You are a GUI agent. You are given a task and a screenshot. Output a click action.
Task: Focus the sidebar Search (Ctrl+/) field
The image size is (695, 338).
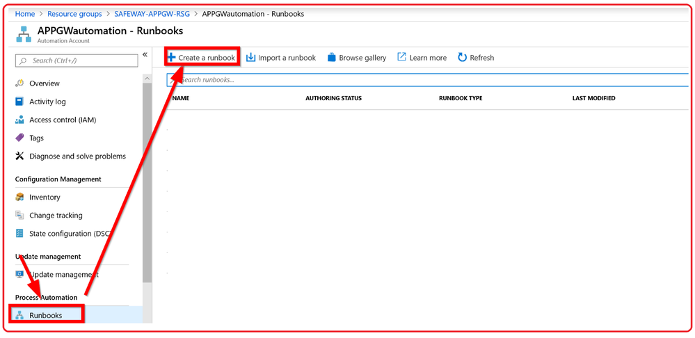pos(77,61)
